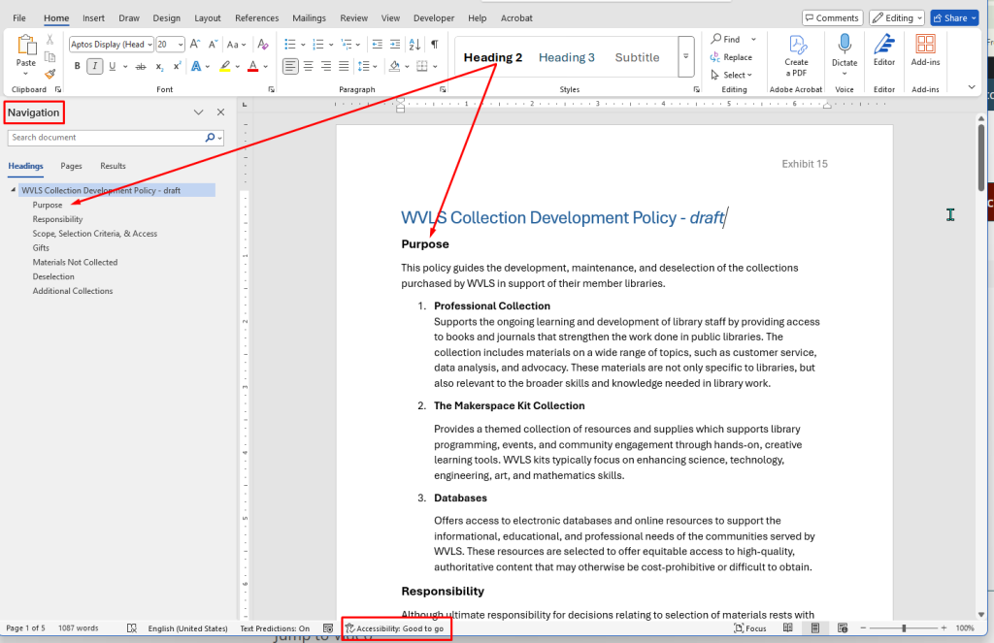Sort paragraph text A to Z
994x643 pixels.
(414, 45)
